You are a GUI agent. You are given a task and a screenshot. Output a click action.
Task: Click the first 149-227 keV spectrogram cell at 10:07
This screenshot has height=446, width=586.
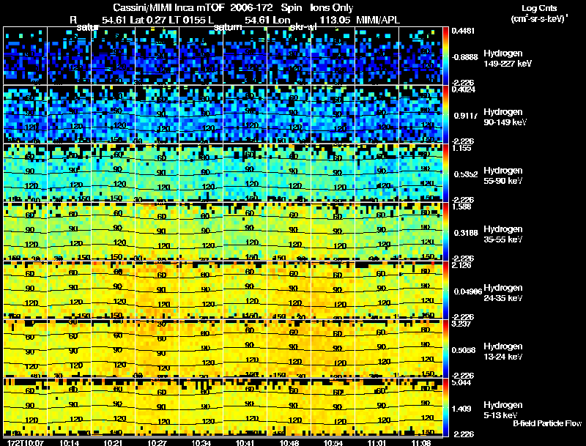26,56
